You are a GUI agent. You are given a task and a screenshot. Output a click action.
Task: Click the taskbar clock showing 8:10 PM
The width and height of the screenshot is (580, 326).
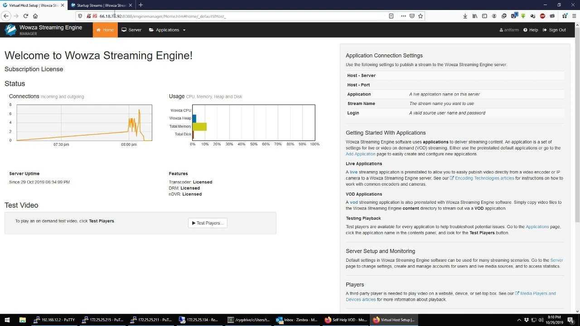tap(553, 320)
